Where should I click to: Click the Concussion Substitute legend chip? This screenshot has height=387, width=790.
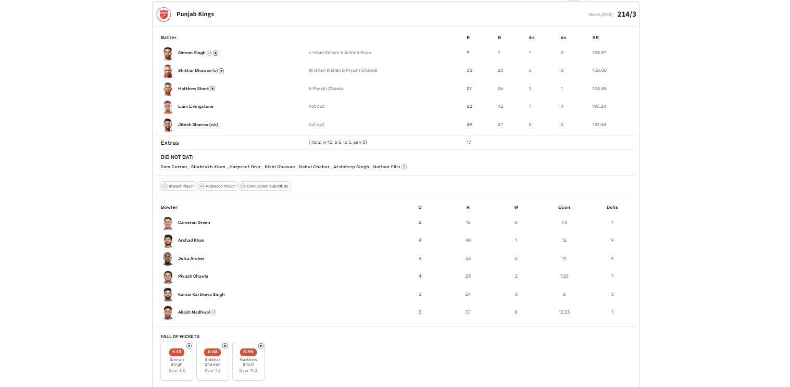(265, 186)
